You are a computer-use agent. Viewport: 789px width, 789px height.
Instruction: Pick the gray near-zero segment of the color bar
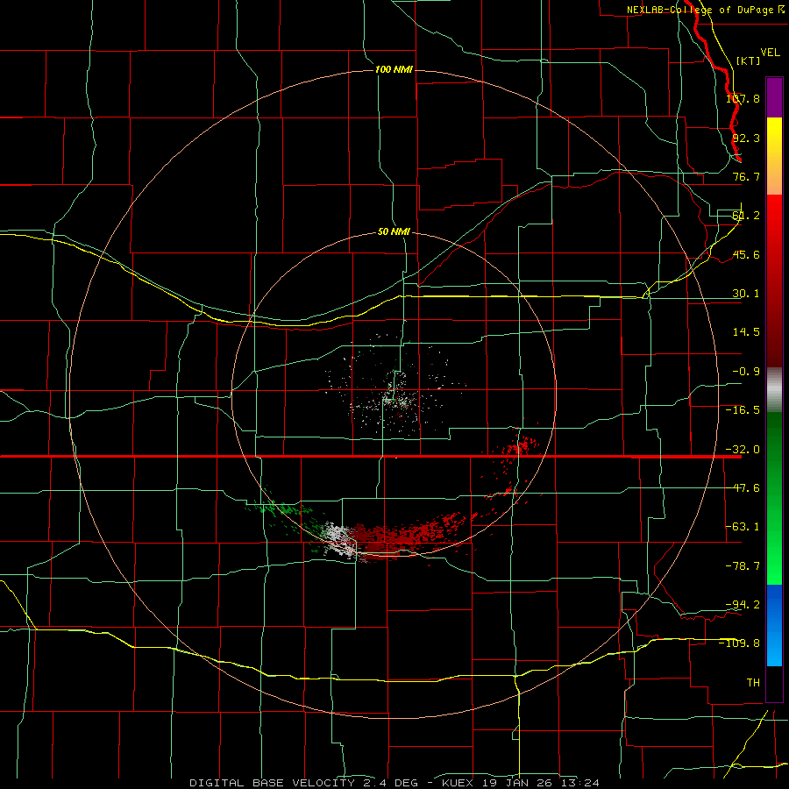[774, 390]
